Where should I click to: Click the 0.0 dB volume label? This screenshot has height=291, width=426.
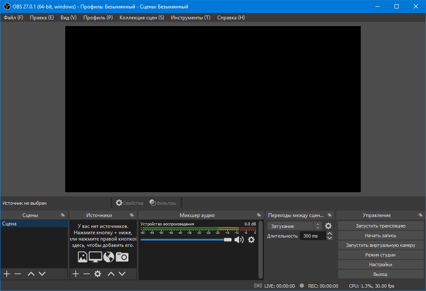(250, 224)
